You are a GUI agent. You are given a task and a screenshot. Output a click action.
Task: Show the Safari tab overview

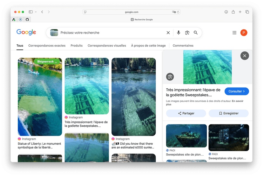coord(247,12)
